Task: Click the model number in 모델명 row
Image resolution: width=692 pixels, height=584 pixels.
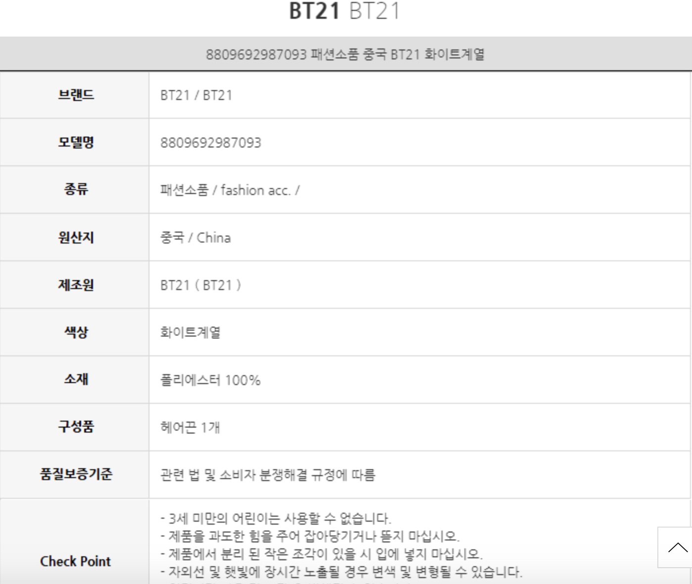Action: pyautogui.click(x=210, y=143)
